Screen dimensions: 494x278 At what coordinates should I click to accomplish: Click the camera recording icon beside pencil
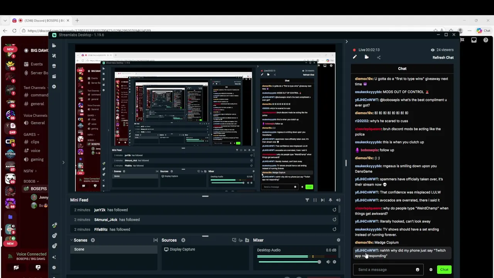[x=367, y=57]
